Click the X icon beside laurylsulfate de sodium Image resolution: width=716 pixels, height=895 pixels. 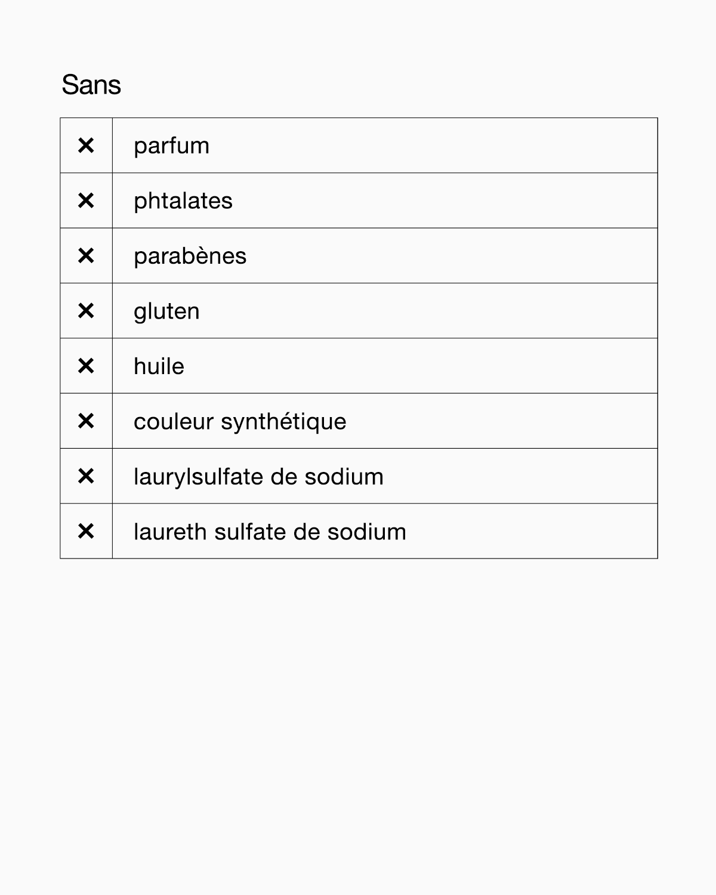pyautogui.click(x=86, y=476)
